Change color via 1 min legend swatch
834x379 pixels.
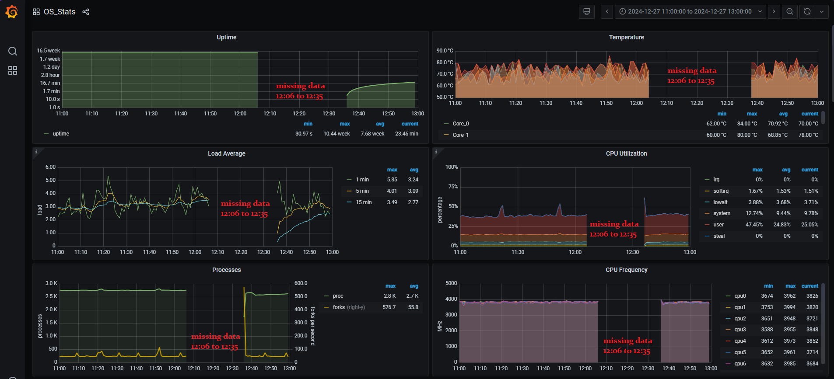pos(349,180)
